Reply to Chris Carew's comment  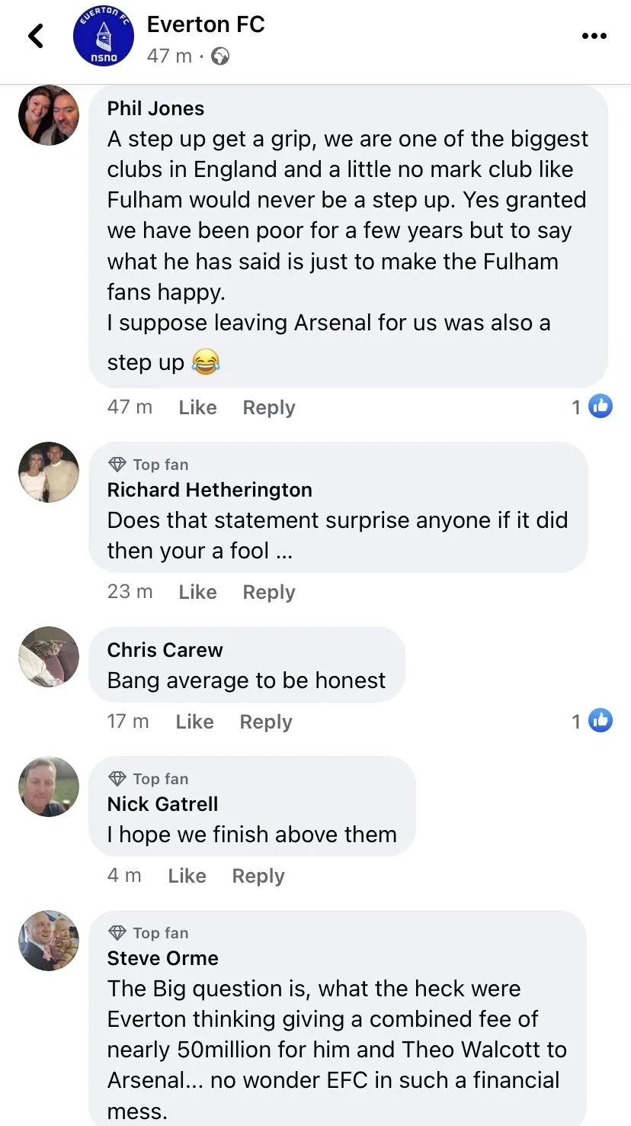pyautogui.click(x=265, y=722)
